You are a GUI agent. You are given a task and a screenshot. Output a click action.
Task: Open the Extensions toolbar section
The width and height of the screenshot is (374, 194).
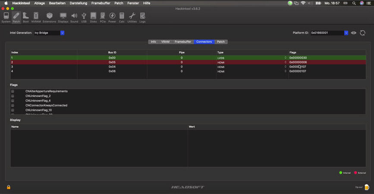point(49,18)
